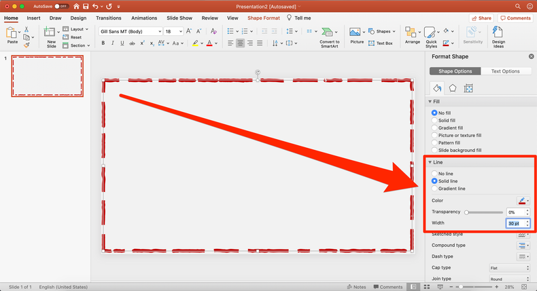
Task: Click the Transparency slider
Action: click(484, 212)
